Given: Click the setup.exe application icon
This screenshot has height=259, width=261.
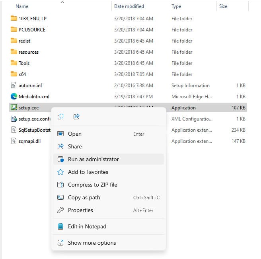Looking at the screenshot, I should 14,107.
